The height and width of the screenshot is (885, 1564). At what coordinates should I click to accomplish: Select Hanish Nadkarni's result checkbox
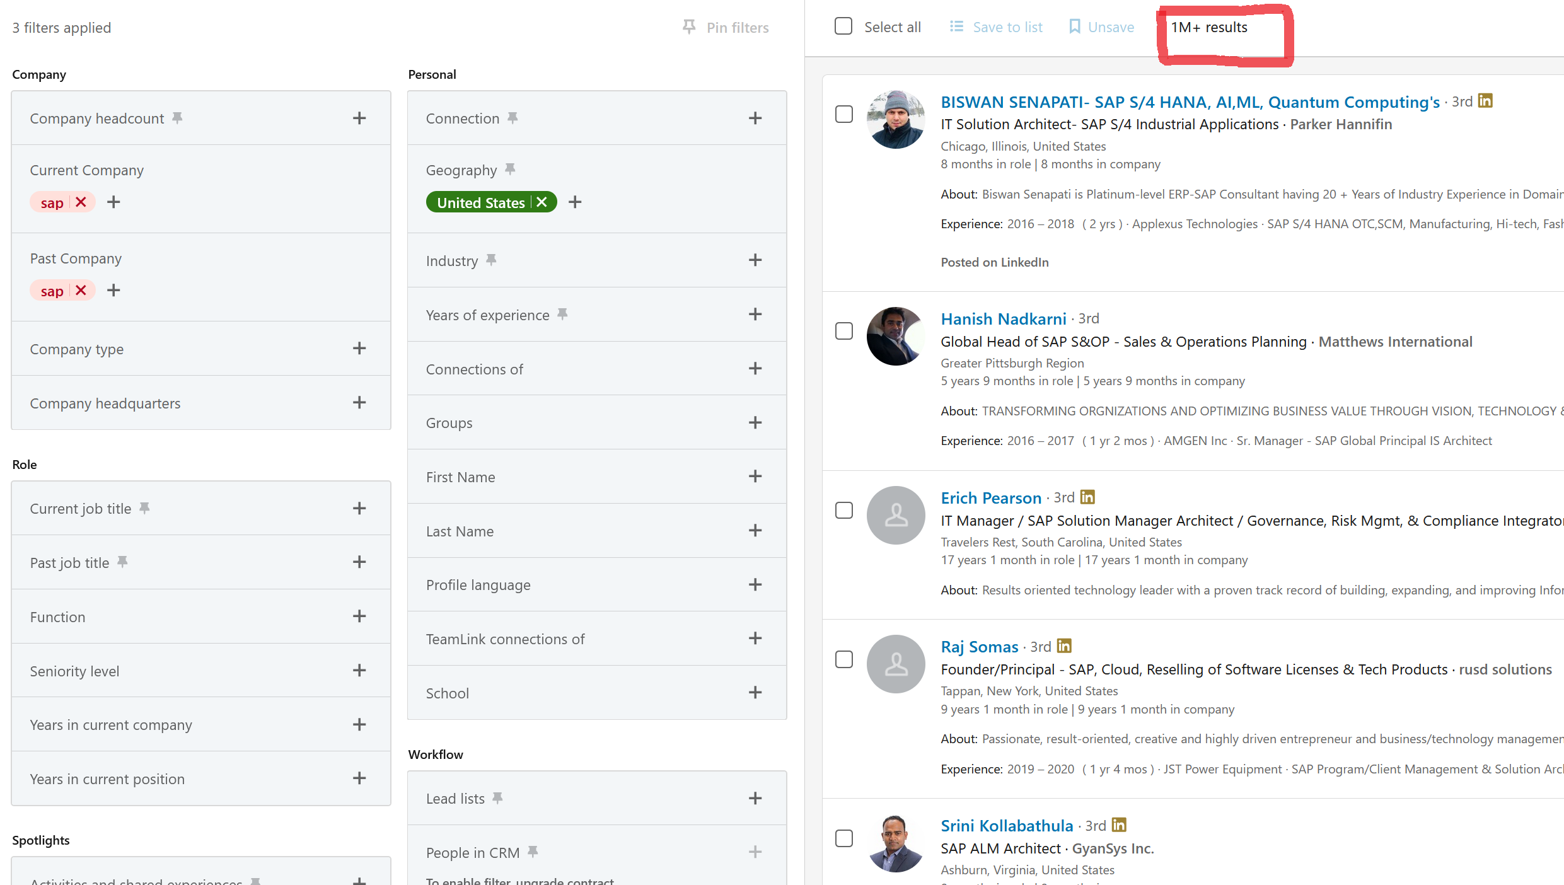pos(843,330)
